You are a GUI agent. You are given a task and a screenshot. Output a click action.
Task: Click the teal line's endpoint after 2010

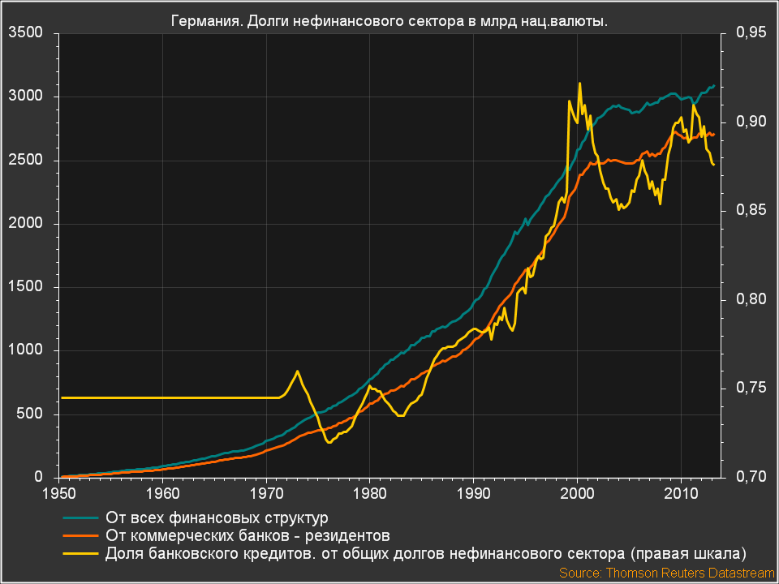click(713, 86)
